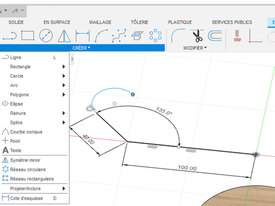This screenshot has height=206, width=275.
Task: Open the MODIFIER dropdown menu
Action: coord(195,48)
